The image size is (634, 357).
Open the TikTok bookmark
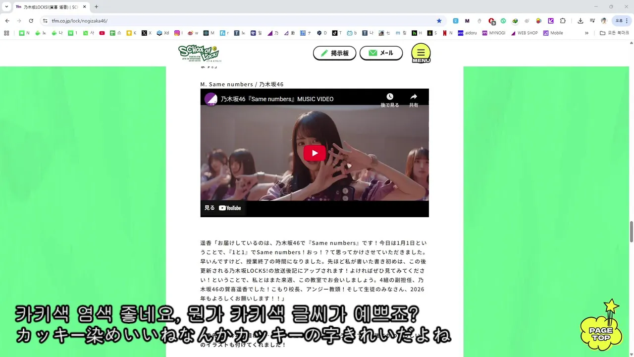(337, 33)
